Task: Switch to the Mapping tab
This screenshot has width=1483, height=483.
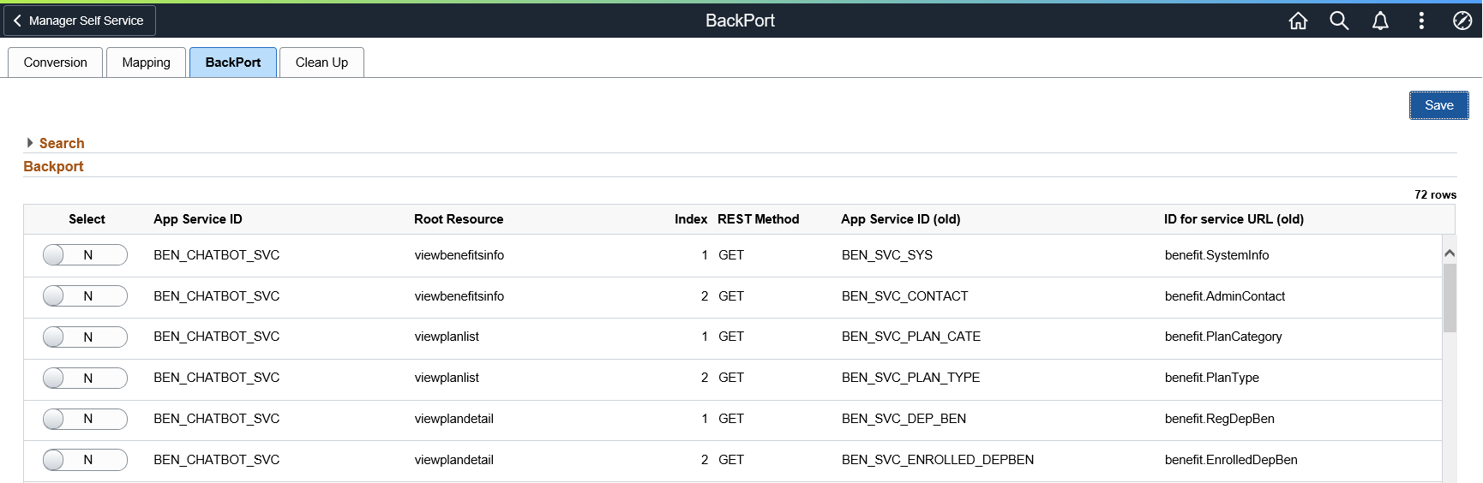Action: [147, 63]
